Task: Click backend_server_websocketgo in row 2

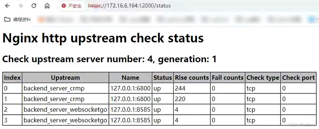Action: tap(66, 110)
